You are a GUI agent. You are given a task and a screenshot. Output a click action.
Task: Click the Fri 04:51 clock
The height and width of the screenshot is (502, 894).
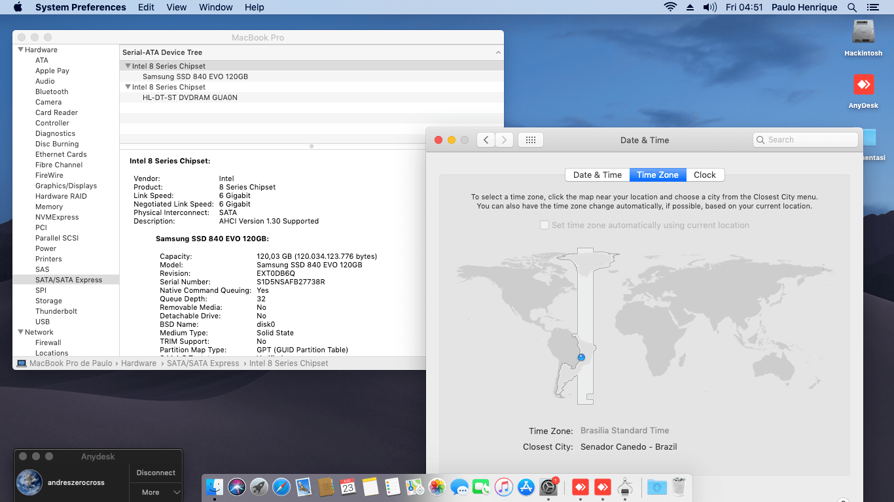(745, 7)
